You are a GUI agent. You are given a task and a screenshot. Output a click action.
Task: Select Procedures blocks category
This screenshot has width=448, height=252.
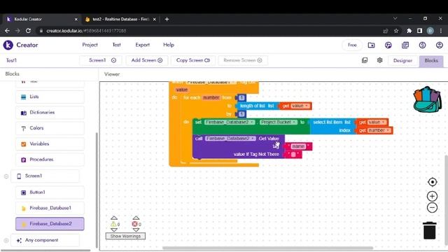50,160
